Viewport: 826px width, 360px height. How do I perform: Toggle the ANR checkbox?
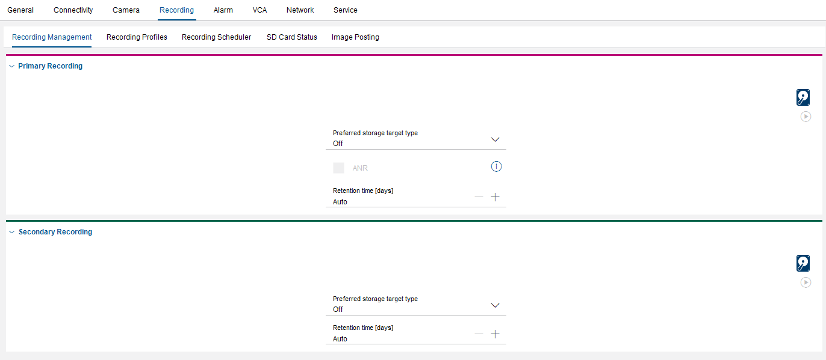339,168
